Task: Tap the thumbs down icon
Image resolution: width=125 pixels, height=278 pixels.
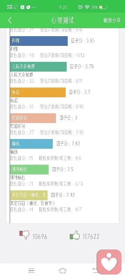Action: [x=24, y=235]
